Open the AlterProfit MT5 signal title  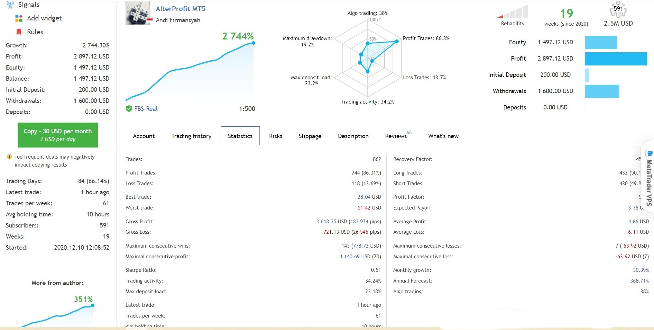tap(181, 9)
